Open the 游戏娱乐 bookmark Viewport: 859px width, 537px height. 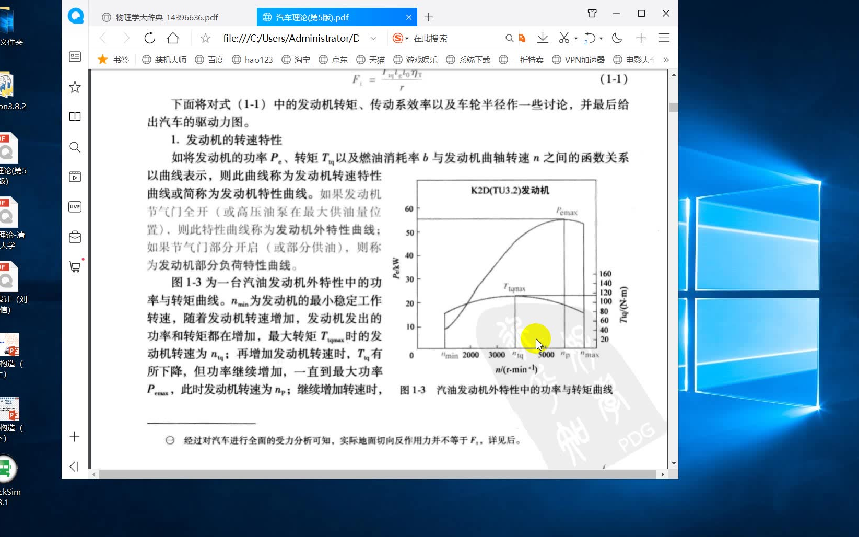coord(416,60)
